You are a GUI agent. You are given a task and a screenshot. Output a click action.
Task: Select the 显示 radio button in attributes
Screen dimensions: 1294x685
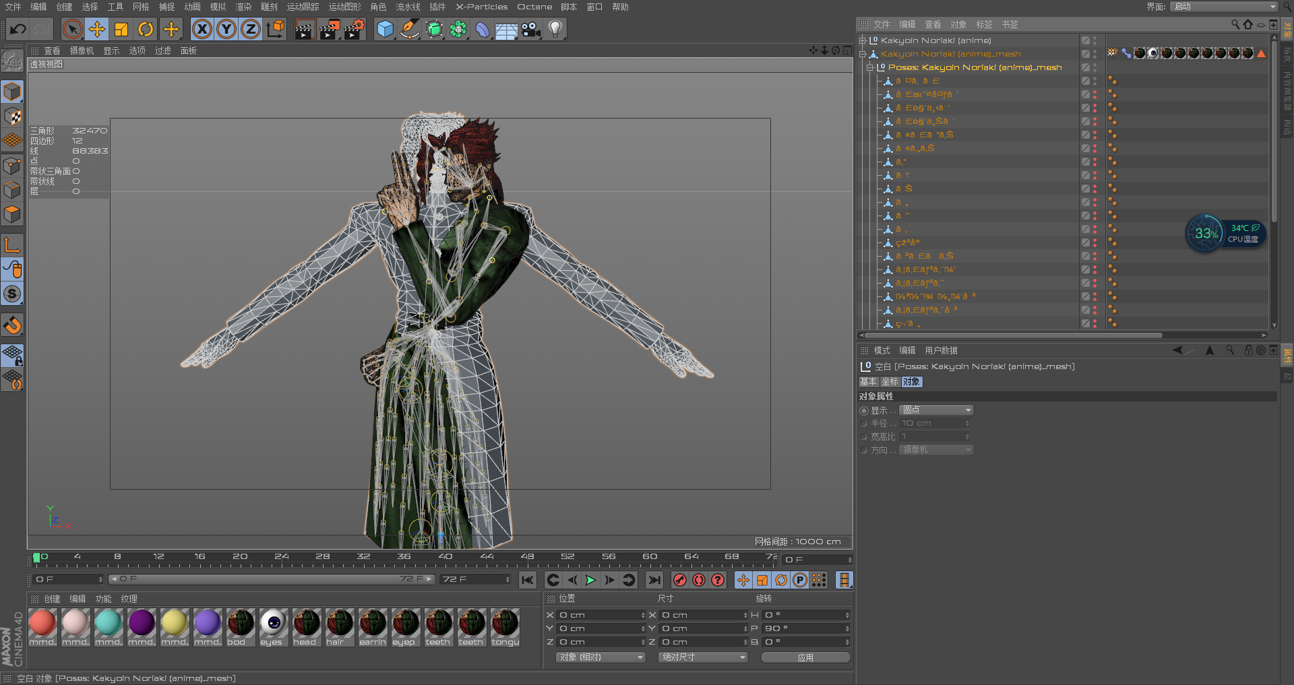(864, 410)
